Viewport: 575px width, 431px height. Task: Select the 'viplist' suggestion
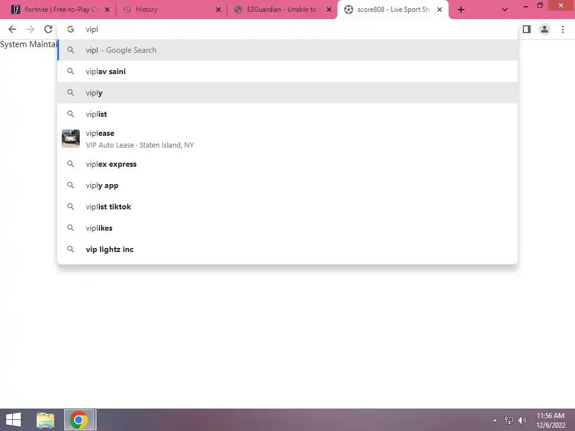pyautogui.click(x=287, y=114)
